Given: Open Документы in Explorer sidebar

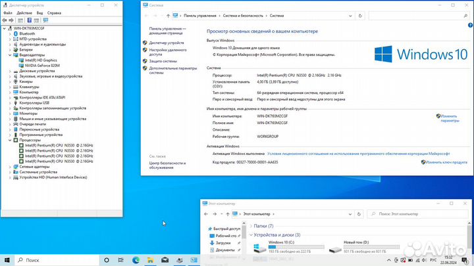Looking at the screenshot, I should pos(223,250).
